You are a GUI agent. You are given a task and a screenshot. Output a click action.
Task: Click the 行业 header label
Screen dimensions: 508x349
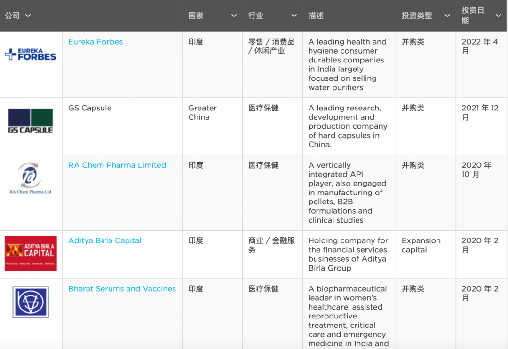click(x=256, y=16)
